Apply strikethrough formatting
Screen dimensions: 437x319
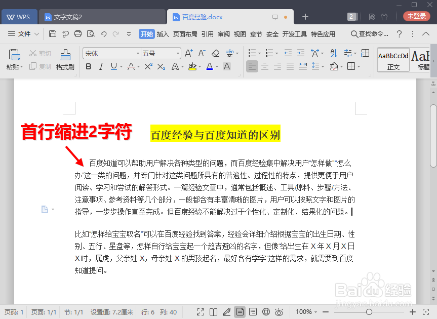tap(131, 66)
